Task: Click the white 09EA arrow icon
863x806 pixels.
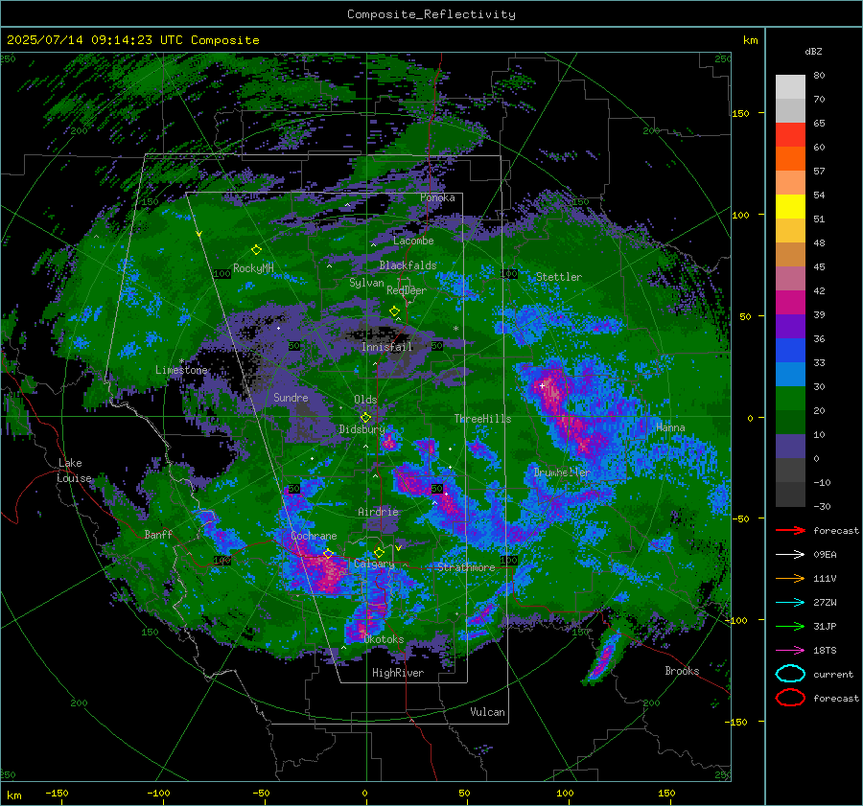Action: pos(790,554)
